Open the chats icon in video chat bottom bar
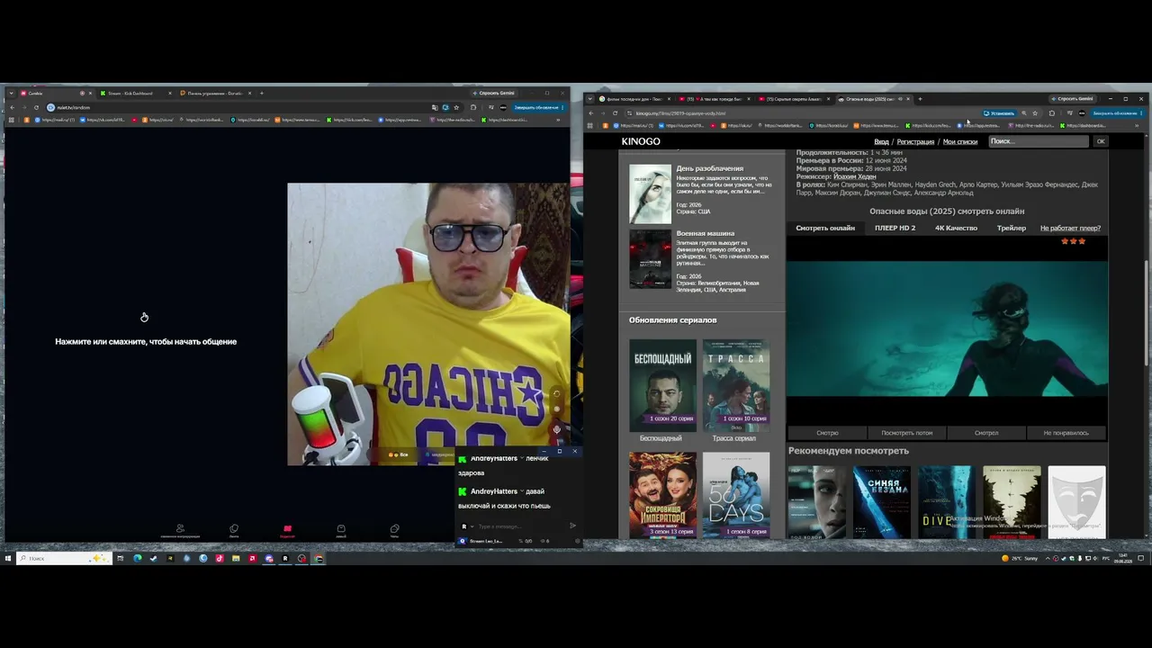 tap(394, 530)
